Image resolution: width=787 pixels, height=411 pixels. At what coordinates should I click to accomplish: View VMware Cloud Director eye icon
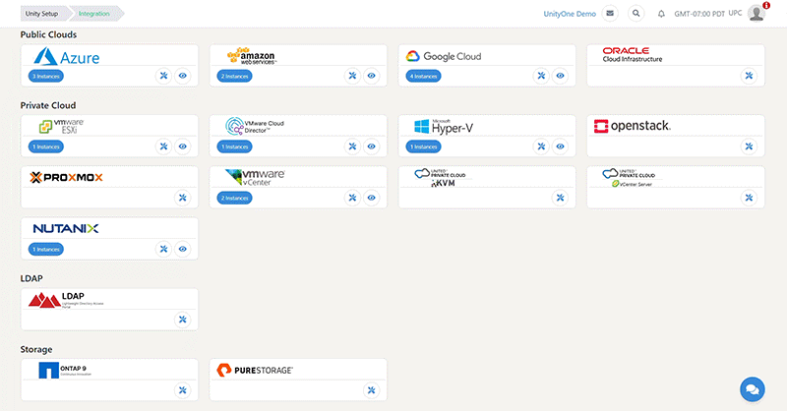(372, 147)
